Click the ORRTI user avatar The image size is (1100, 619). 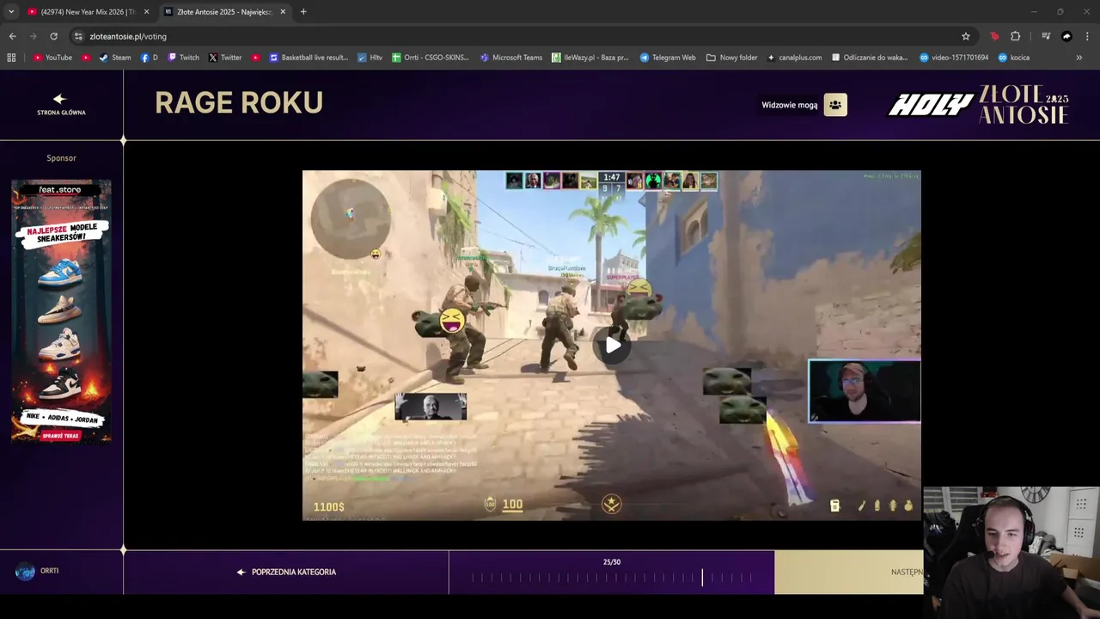[25, 571]
